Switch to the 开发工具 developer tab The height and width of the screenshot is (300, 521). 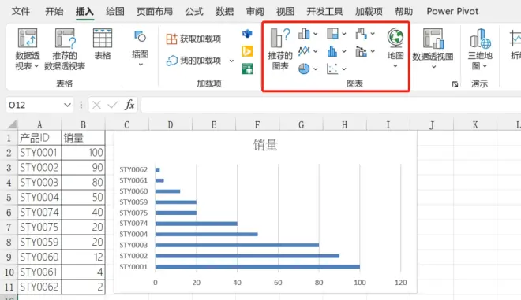324,11
